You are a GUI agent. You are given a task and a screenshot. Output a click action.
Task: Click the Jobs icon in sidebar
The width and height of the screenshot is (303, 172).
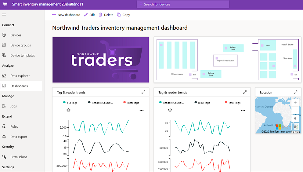[x=4, y=106]
